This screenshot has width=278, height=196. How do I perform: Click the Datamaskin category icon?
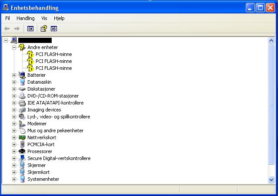point(22,82)
